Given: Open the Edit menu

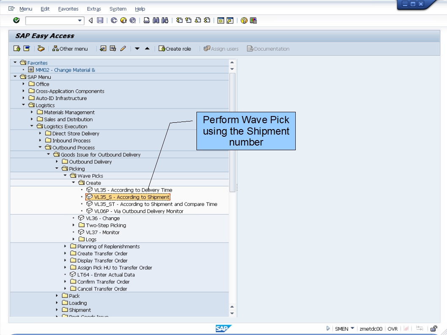Looking at the screenshot, I should [x=45, y=9].
